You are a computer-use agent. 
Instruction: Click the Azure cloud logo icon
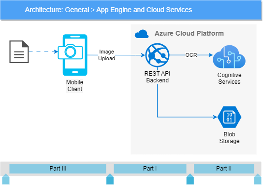[x=142, y=34]
